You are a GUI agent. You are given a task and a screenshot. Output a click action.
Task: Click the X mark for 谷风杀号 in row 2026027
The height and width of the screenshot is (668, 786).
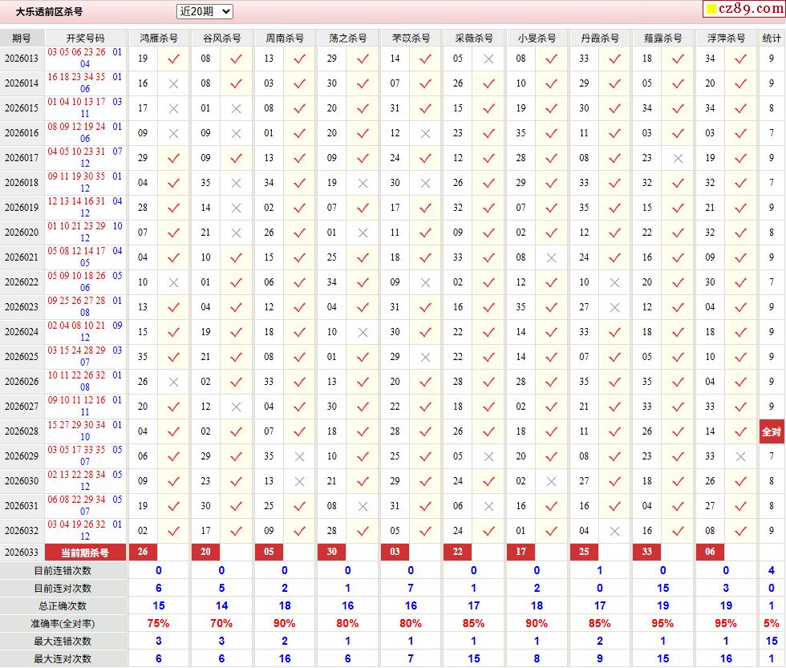click(x=236, y=407)
